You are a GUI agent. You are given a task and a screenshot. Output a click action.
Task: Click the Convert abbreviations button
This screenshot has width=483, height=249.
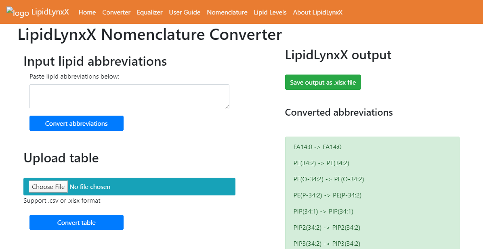(x=76, y=123)
